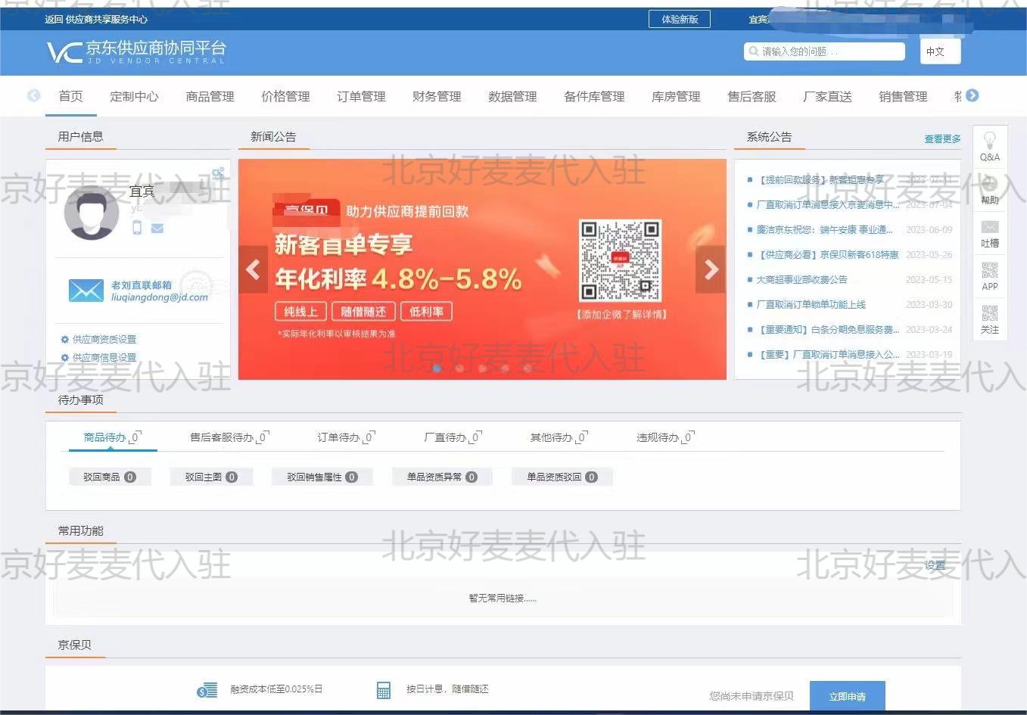This screenshot has width=1027, height=715.
Task: Open the 库房管理 menu
Action: 676,96
